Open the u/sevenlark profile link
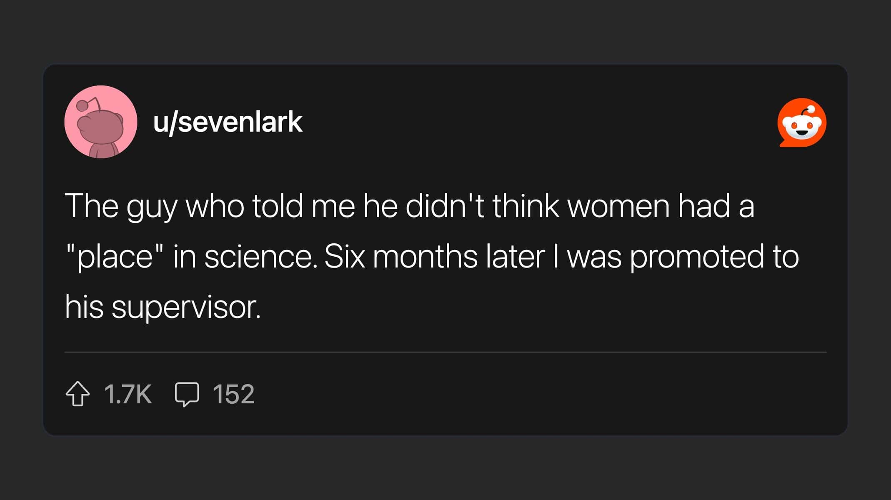The height and width of the screenshot is (500, 891). 228,122
